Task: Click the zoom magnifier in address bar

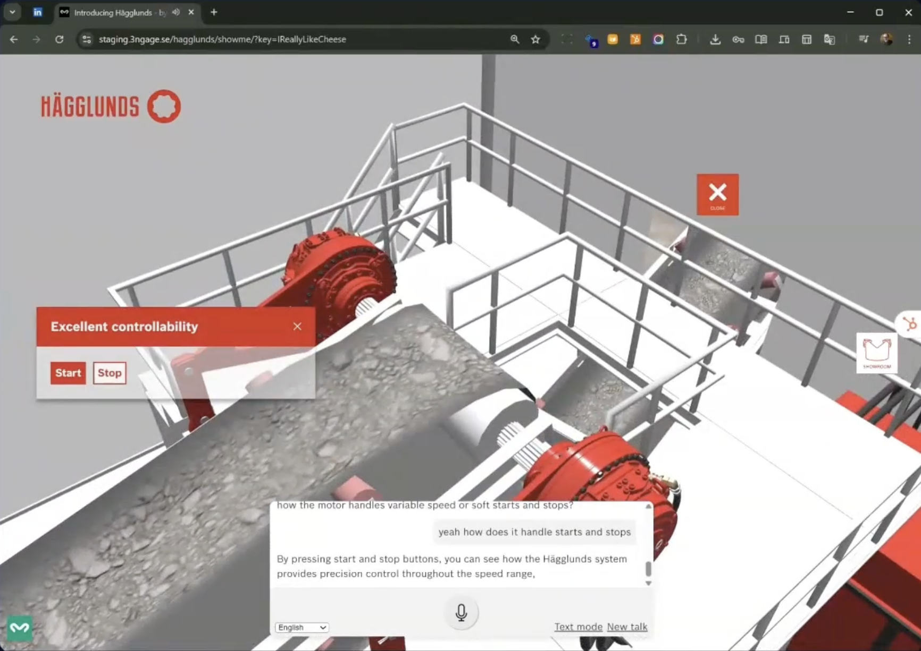Action: point(515,39)
